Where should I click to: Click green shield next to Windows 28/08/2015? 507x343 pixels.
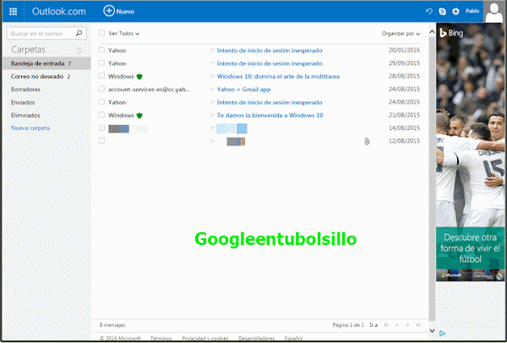tap(139, 77)
